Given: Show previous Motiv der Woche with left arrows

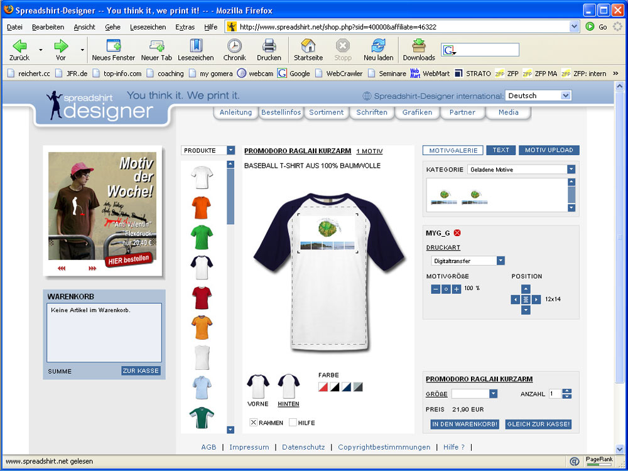Looking at the screenshot, I should click(x=62, y=268).
